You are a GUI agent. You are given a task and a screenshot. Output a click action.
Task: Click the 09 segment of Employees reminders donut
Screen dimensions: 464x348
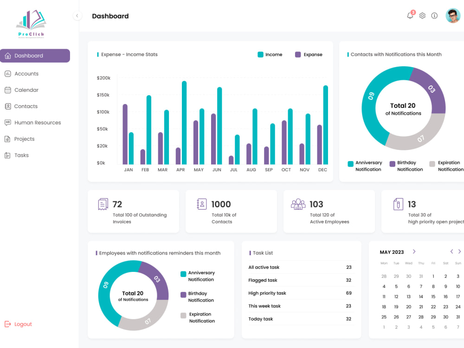[x=106, y=285]
